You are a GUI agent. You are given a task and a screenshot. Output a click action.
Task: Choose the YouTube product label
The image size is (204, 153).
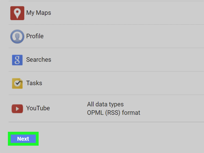coord(38,108)
